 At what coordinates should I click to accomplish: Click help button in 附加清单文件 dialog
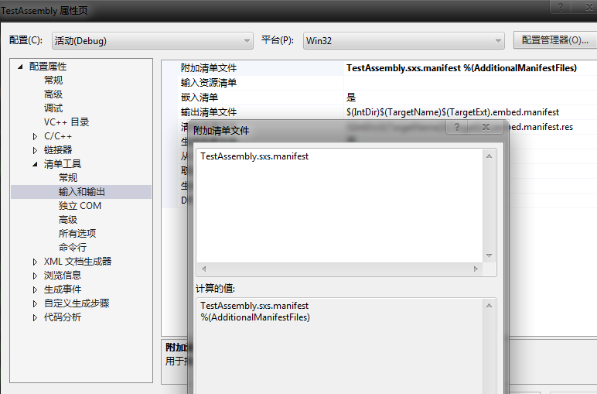[x=457, y=127]
